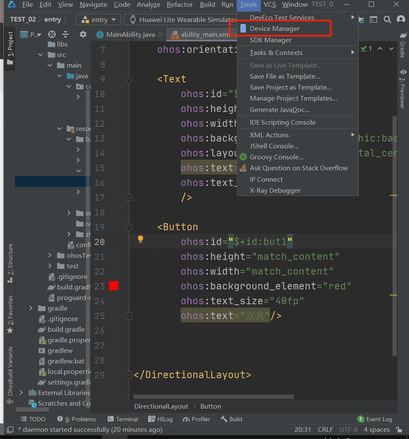The image size is (409, 439).
Task: Click the editor vertical scrollbar
Action: [395, 236]
